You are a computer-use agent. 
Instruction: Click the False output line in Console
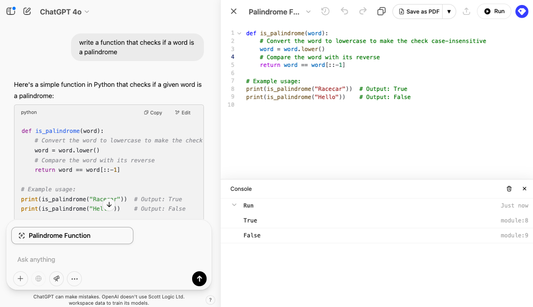(252, 235)
